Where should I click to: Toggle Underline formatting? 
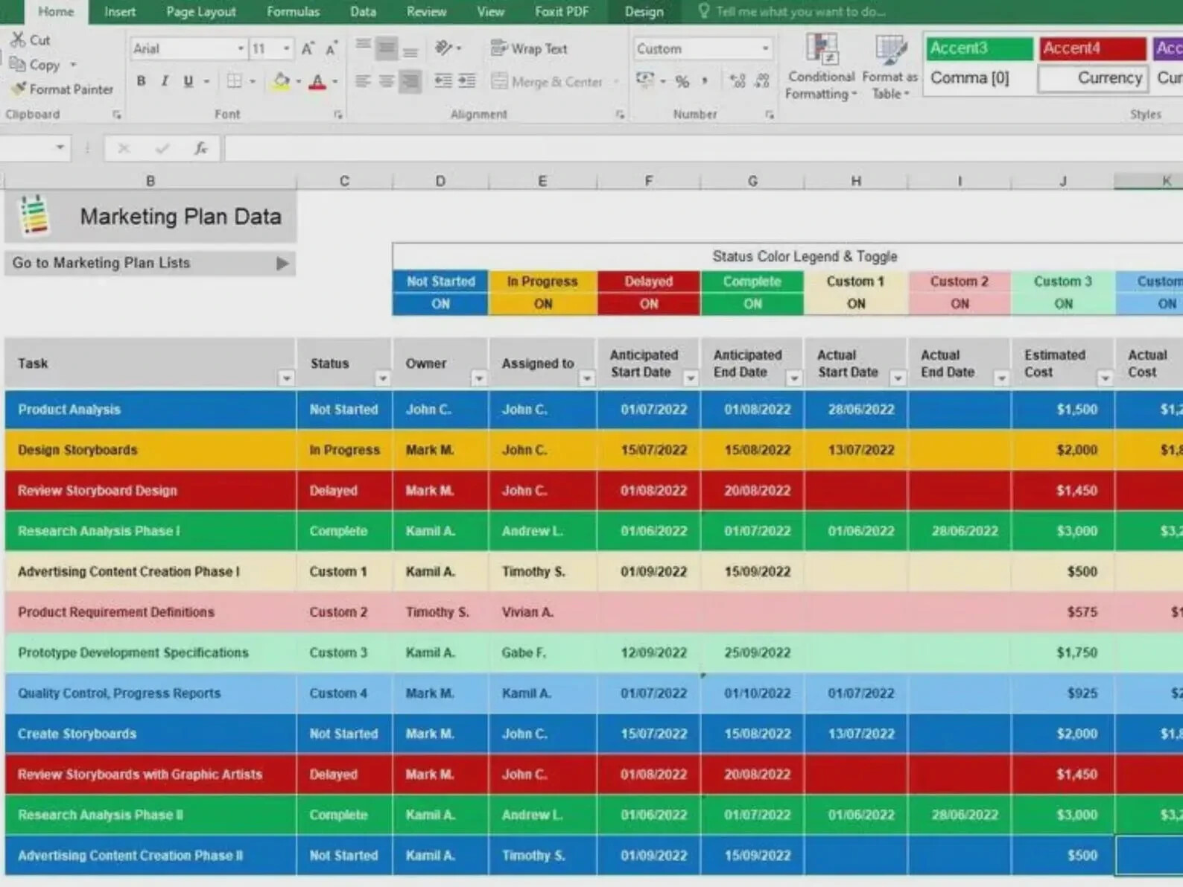coord(188,80)
